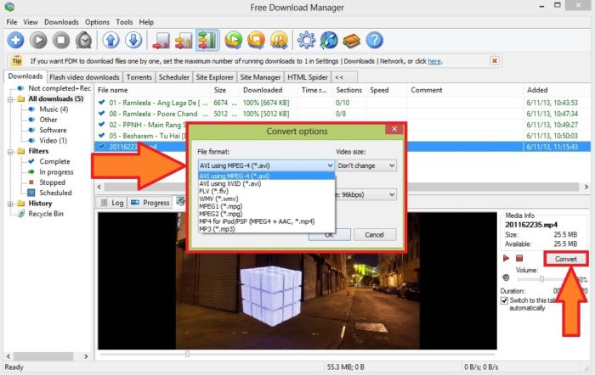Select the Complete filter

click(54, 161)
